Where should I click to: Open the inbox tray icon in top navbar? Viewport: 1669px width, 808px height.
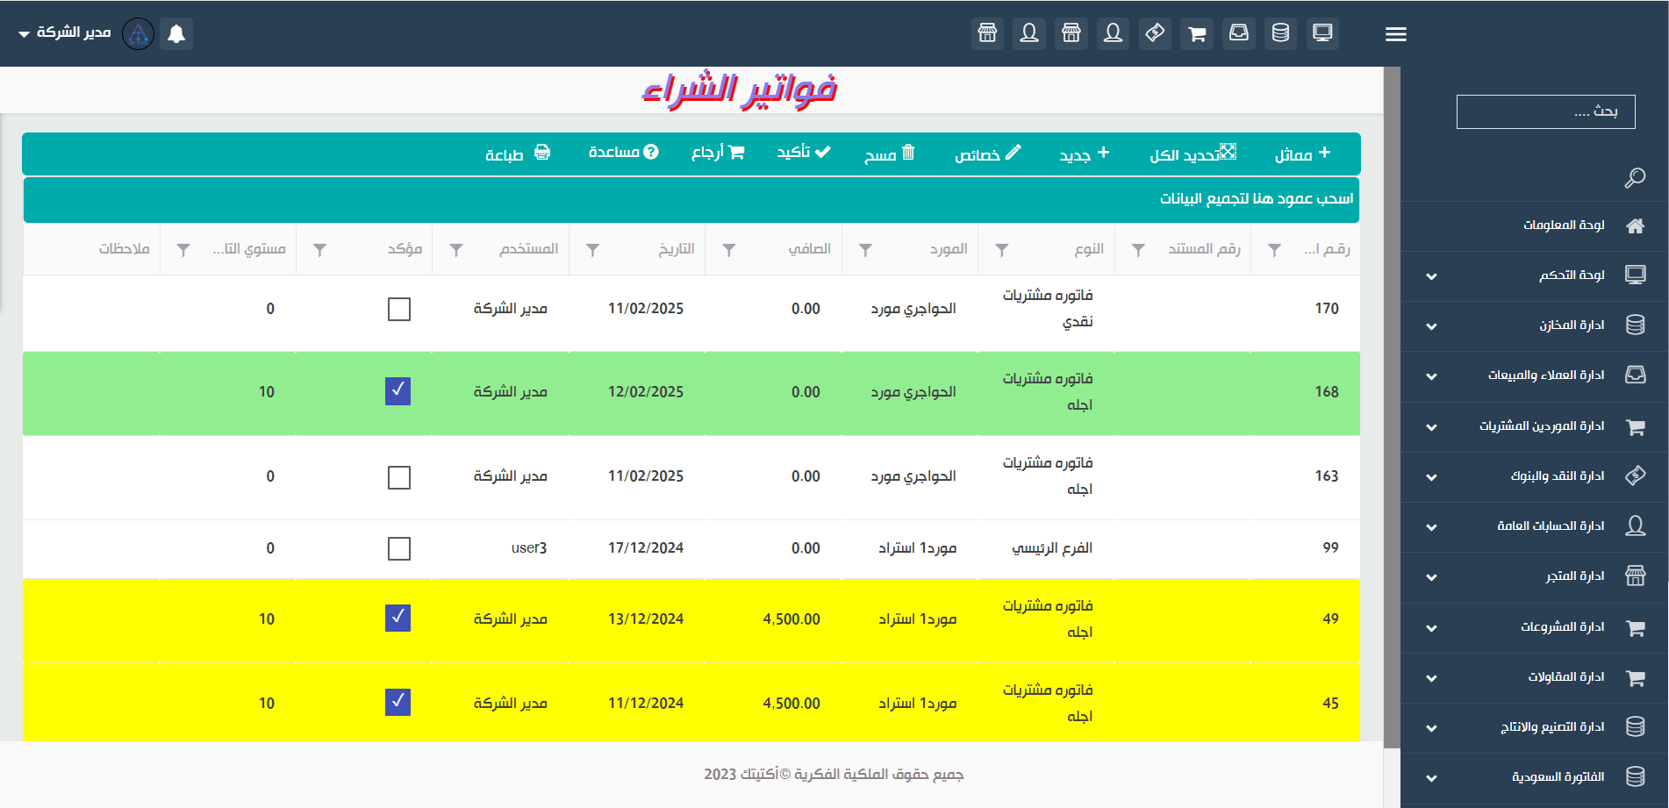1238,33
